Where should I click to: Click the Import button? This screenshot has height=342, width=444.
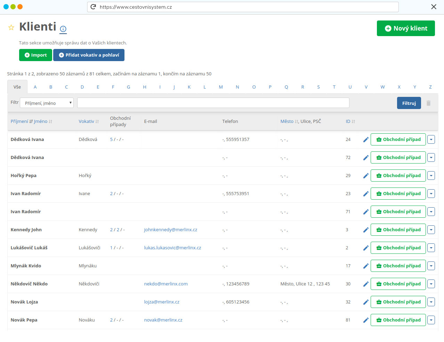(x=35, y=55)
